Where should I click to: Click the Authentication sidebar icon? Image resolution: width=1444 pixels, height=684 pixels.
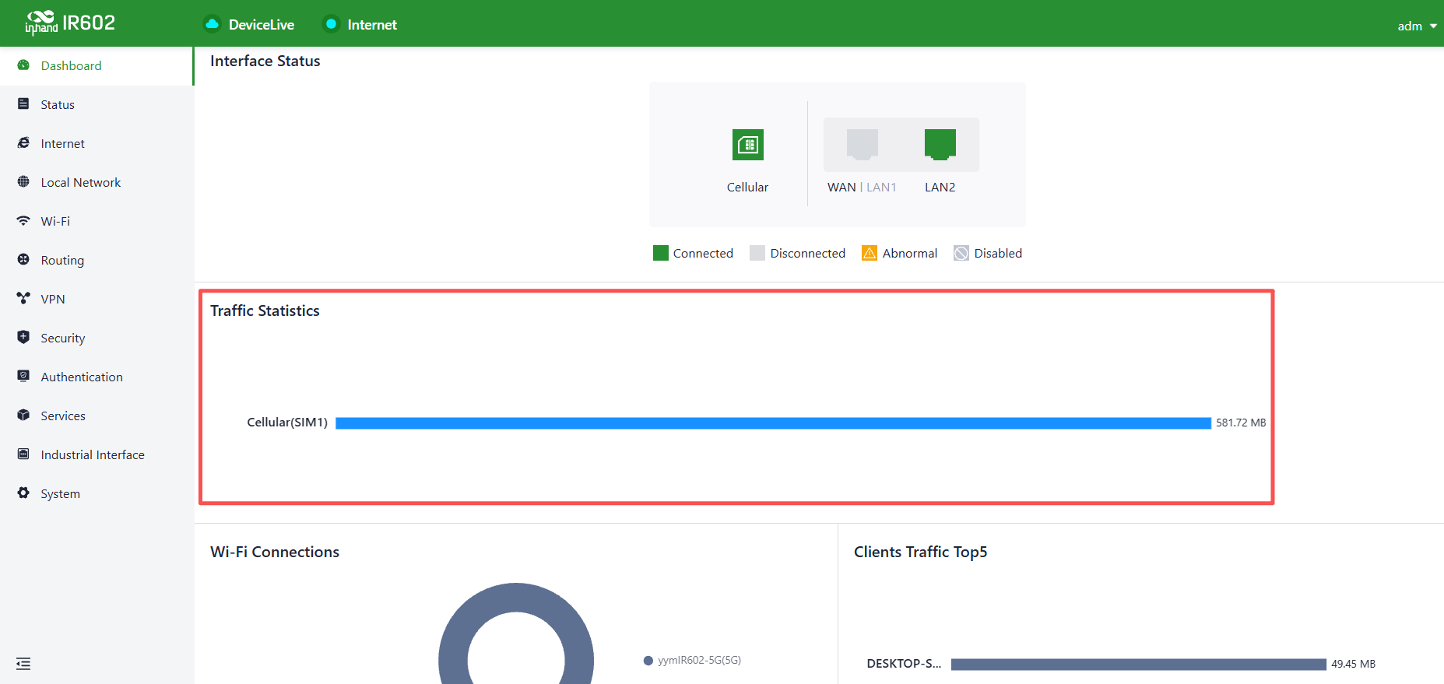pyautogui.click(x=23, y=377)
